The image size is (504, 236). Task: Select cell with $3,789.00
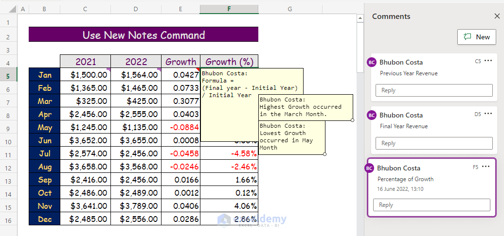(x=136, y=206)
